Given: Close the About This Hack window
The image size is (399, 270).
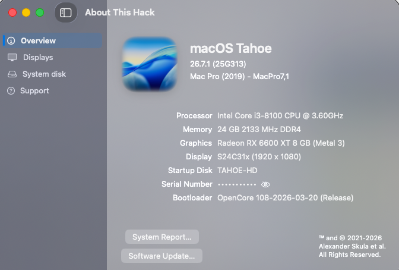Looking at the screenshot, I should 12,12.
